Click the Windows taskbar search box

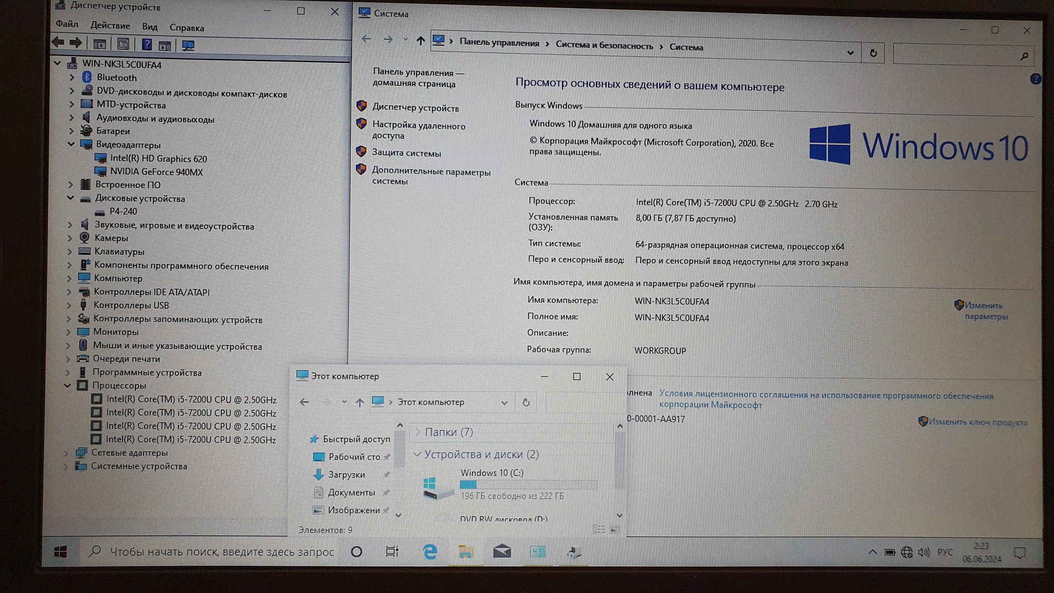pyautogui.click(x=221, y=552)
